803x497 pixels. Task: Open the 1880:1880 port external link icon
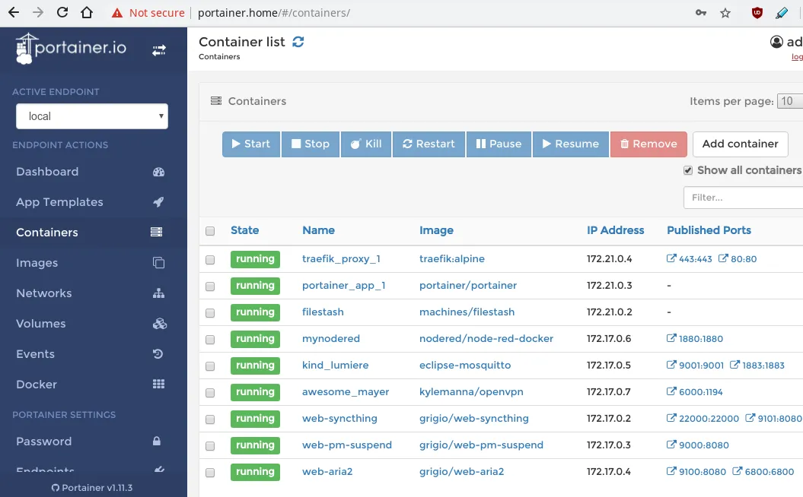671,338
